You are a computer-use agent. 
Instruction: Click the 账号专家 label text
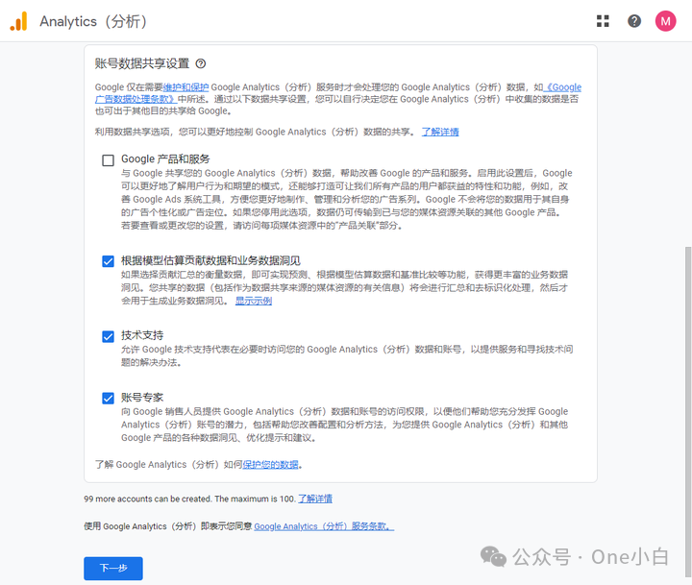[x=142, y=398]
